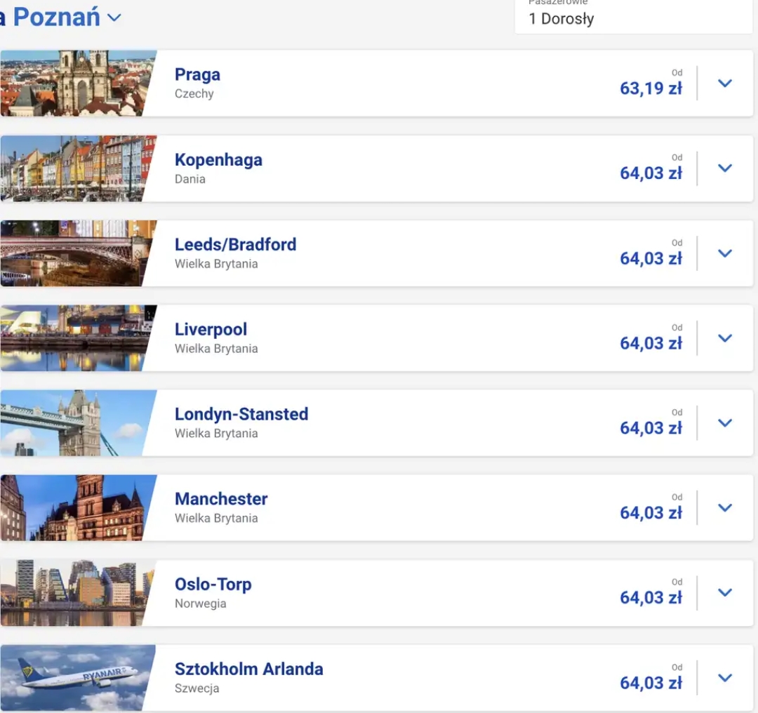Expand the Oslo-Torp row chevron
758x713 pixels.
(x=725, y=593)
